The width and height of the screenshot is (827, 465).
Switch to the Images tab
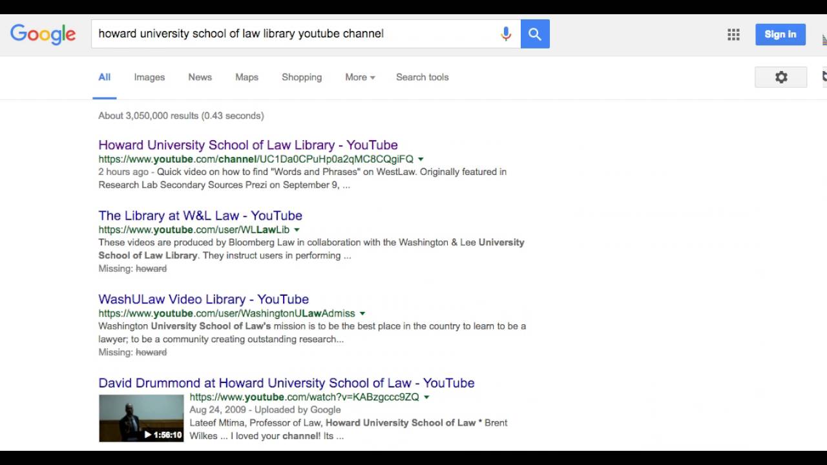tap(149, 77)
